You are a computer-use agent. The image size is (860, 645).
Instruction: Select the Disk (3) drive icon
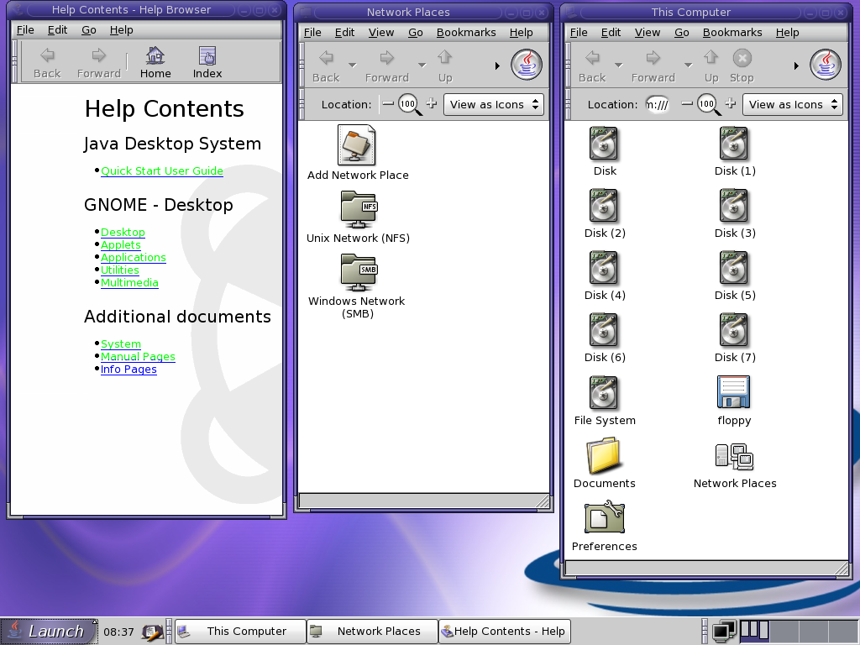pos(734,207)
